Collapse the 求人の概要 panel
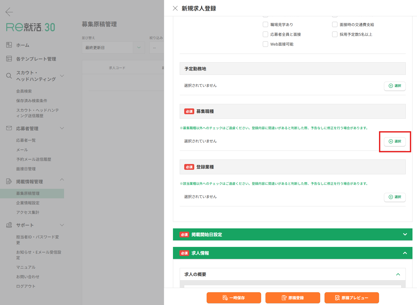417x305 pixels. 398,274
